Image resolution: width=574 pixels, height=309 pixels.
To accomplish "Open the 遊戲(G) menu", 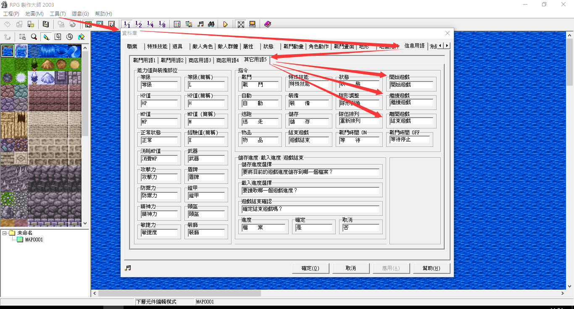I will [80, 14].
